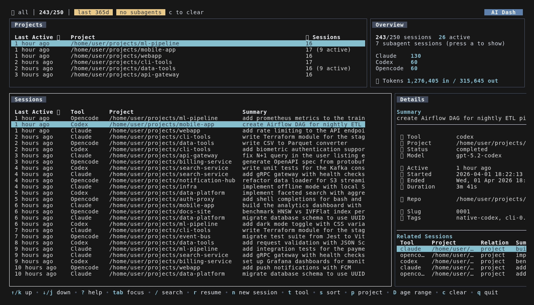Toggle the "no subagents" filter chip
The width and height of the screenshot is (534, 305).
tap(141, 12)
